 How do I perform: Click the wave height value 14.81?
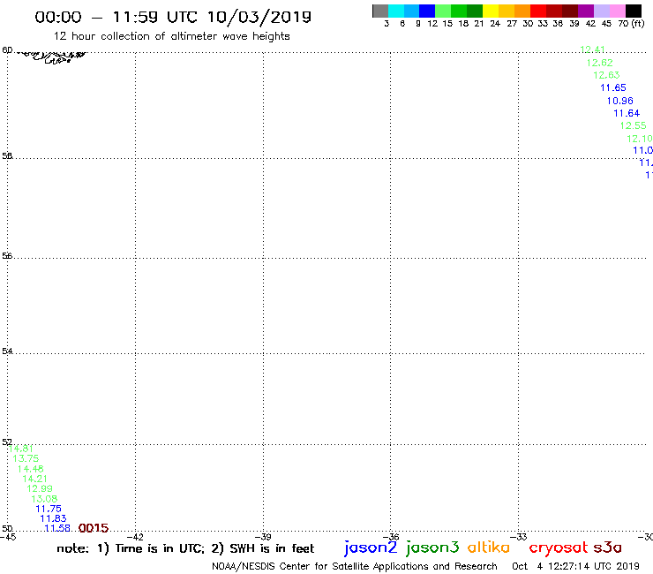coord(20,449)
